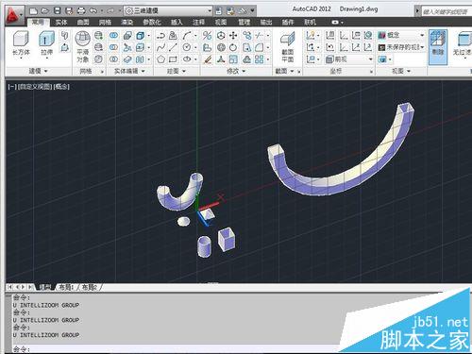The image size is (472, 354).
Task: Open the named UCS dropdown in Coordinates panel
Action: point(348,59)
